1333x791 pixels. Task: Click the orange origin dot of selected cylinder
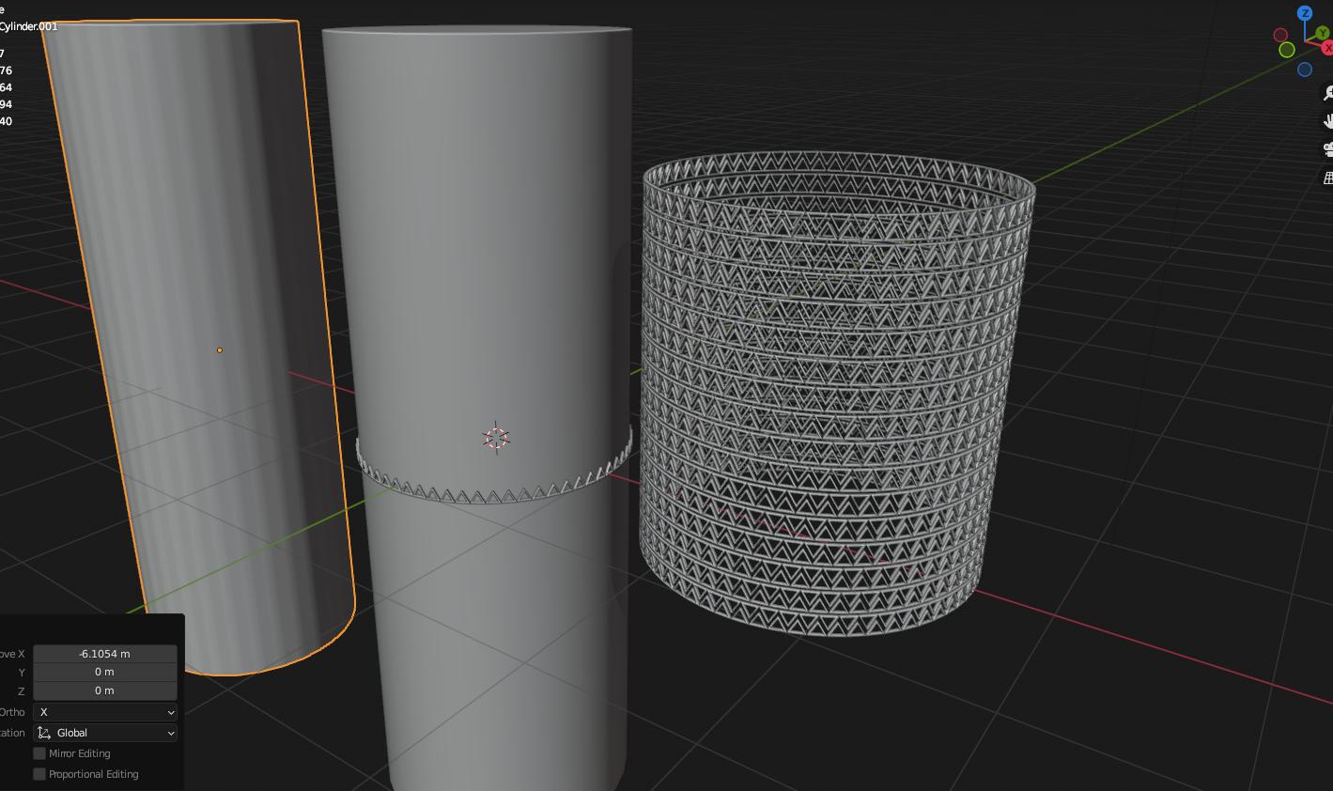tap(220, 350)
